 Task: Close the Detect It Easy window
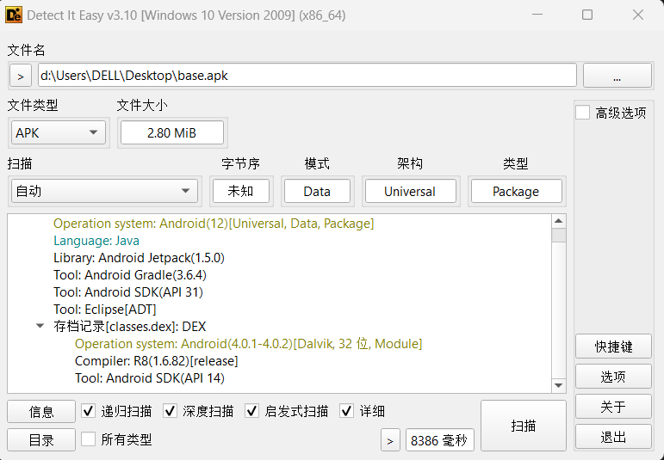(x=638, y=15)
